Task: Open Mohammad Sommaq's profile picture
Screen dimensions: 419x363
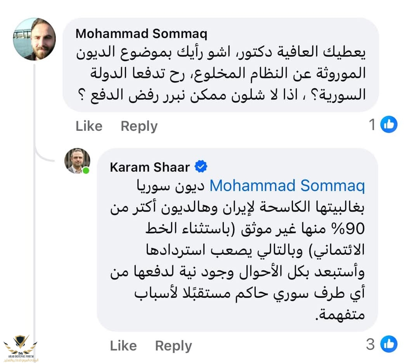Action: 35,39
